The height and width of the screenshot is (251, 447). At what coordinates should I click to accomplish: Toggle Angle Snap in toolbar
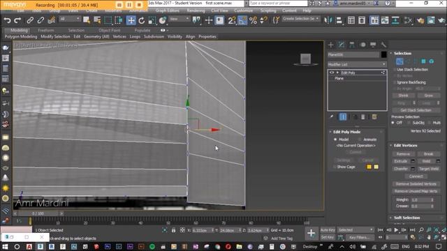242,20
